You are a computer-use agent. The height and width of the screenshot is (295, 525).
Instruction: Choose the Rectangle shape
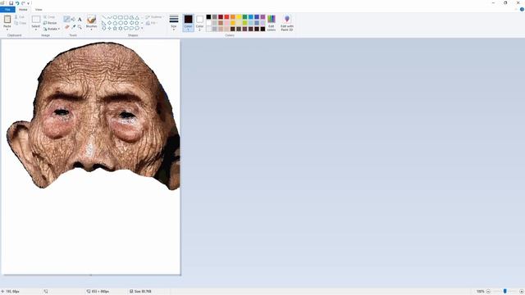pyautogui.click(x=121, y=17)
